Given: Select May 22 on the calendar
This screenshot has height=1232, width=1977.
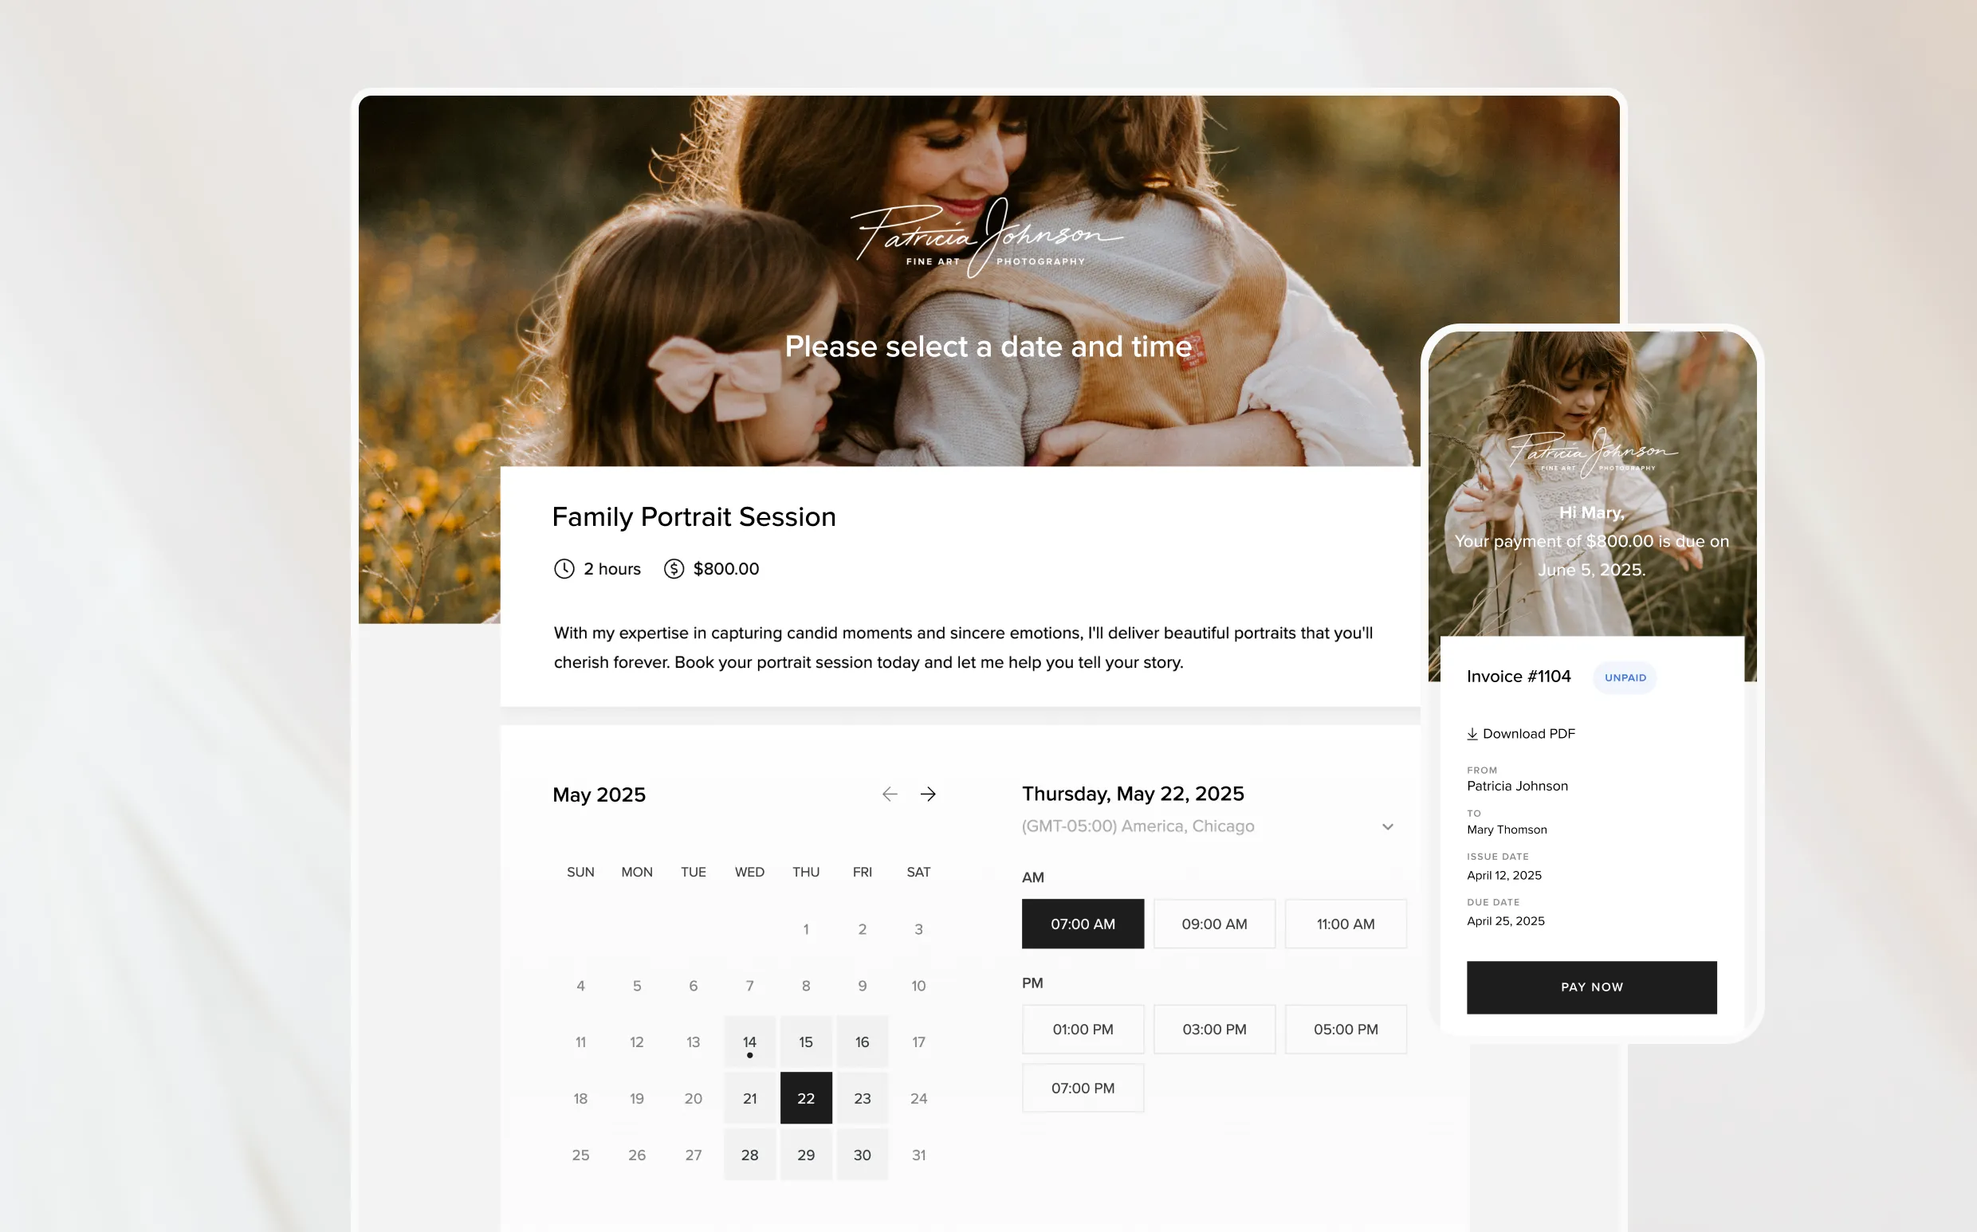Looking at the screenshot, I should pyautogui.click(x=805, y=1098).
